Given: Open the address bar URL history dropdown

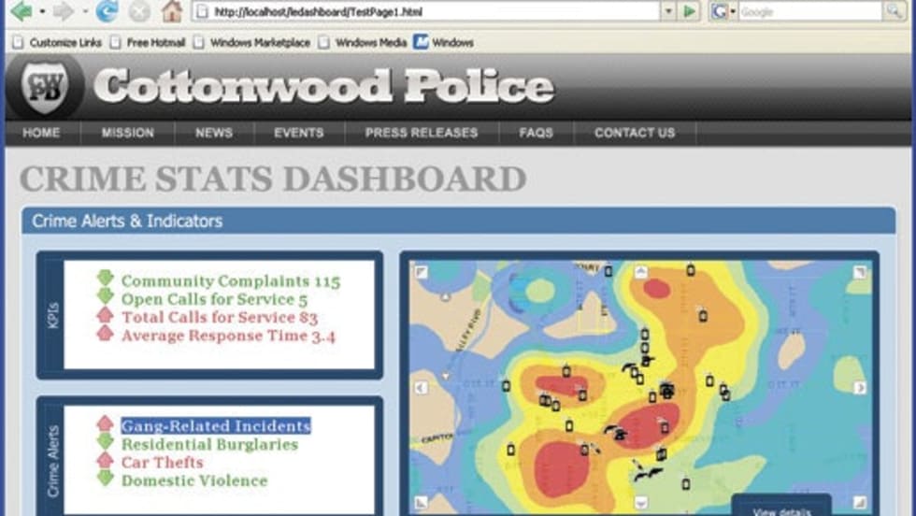Looking at the screenshot, I should pyautogui.click(x=668, y=12).
